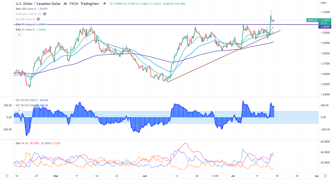Select the EMA 55 close indicator legend
This screenshot has height=180, width=332.
[x=31, y=24]
